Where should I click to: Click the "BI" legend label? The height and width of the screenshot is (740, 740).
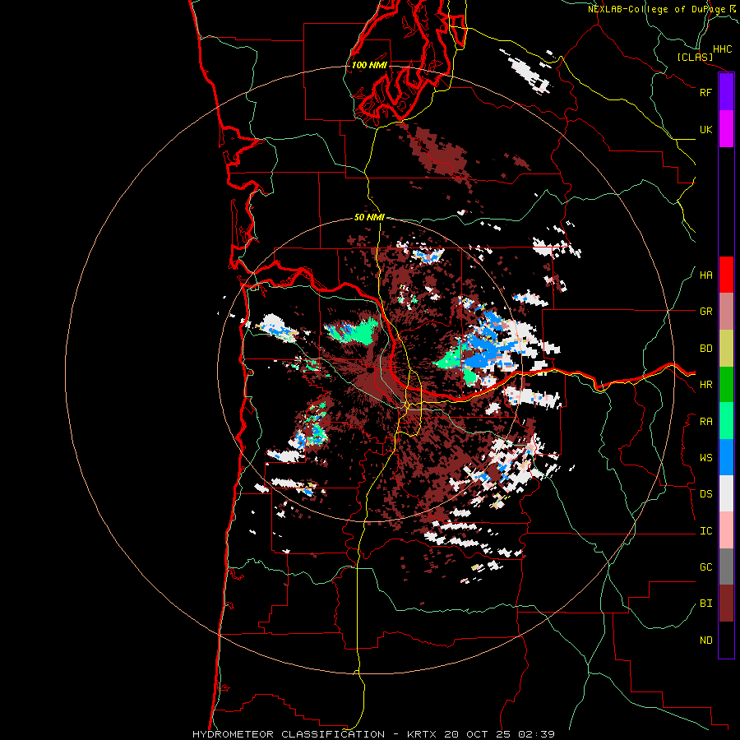pos(705,604)
